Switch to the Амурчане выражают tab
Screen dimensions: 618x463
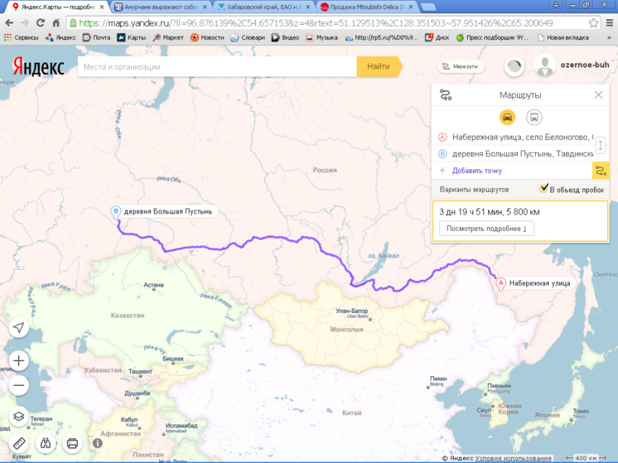[161, 7]
